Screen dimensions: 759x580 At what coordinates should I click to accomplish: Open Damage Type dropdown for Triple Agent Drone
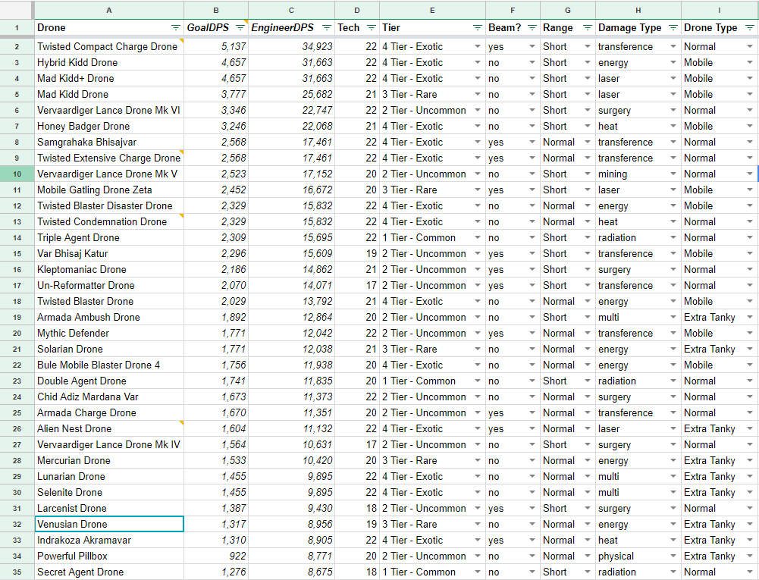click(x=673, y=238)
